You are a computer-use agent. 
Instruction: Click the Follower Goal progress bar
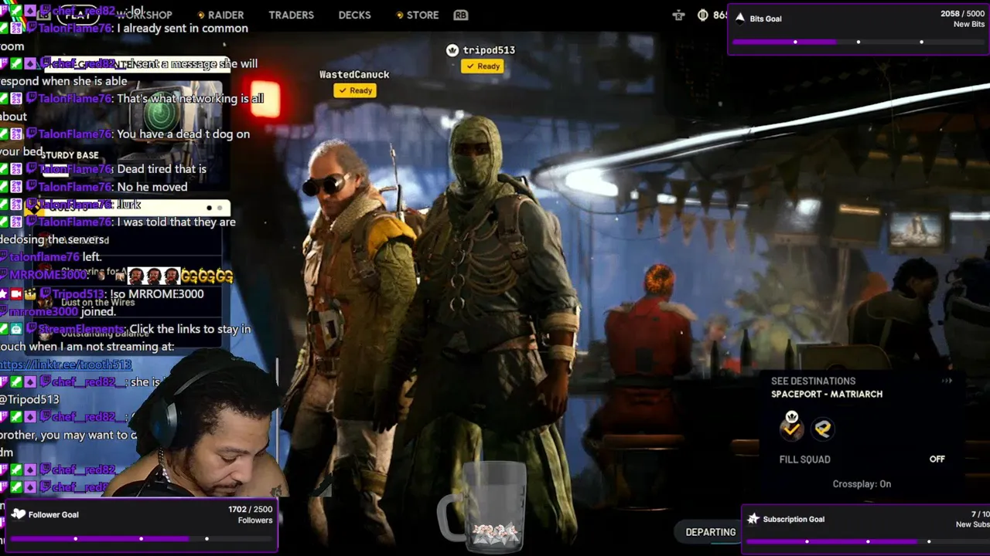141,538
